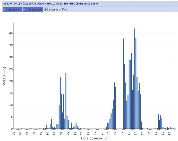Click the green arrow icon on Día anterior
The image size is (178, 141).
click(x=5, y=9)
